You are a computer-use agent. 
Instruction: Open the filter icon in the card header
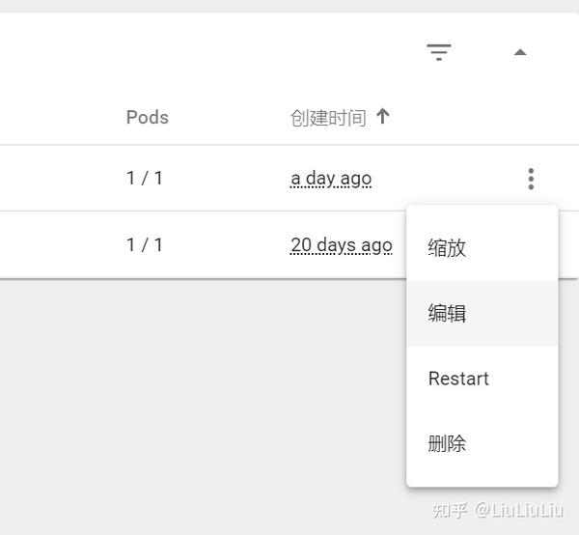coord(439,52)
